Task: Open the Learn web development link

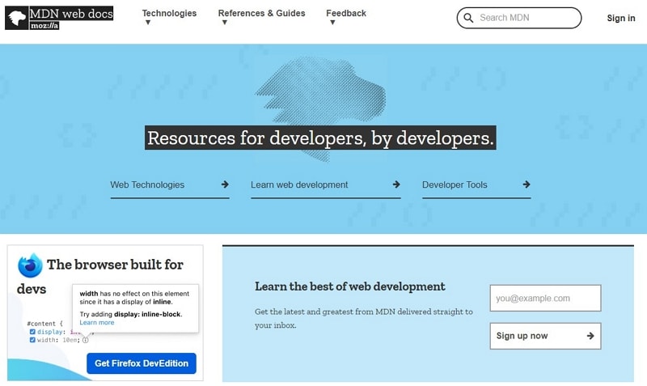Action: point(299,185)
